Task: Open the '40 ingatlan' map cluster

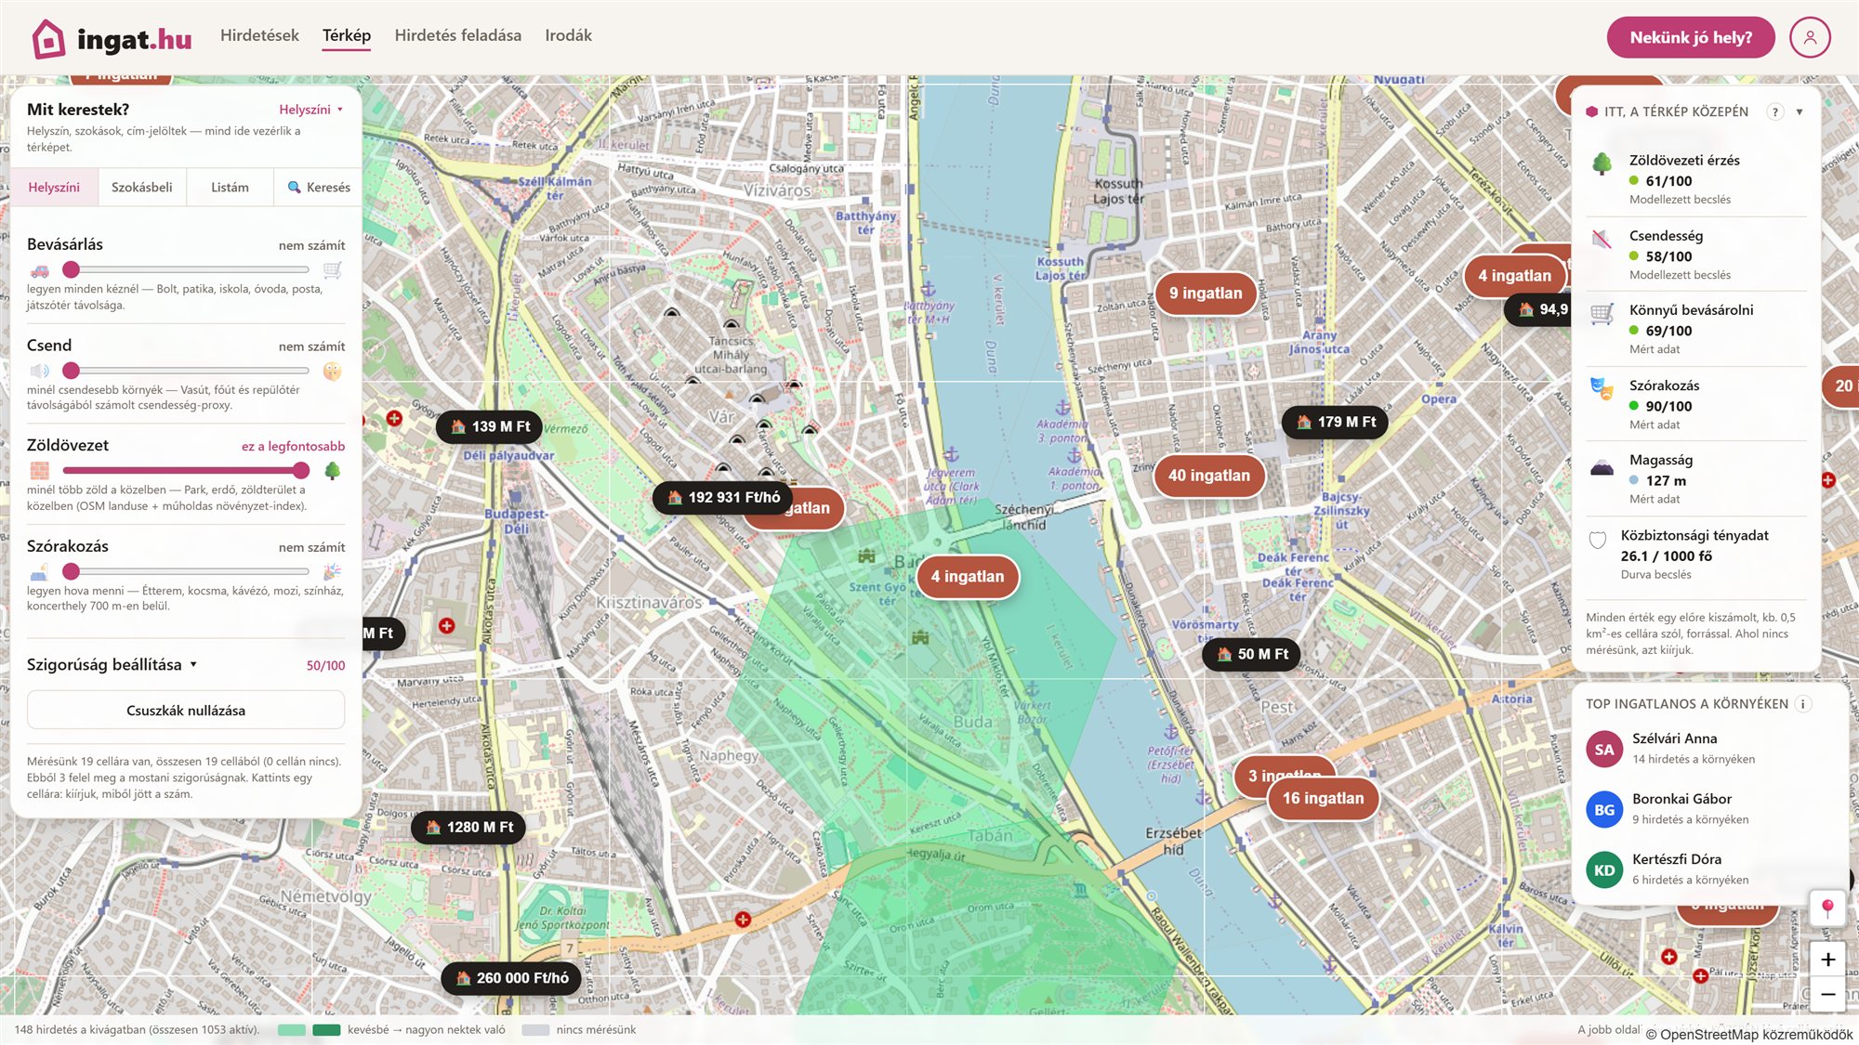Action: pos(1208,476)
